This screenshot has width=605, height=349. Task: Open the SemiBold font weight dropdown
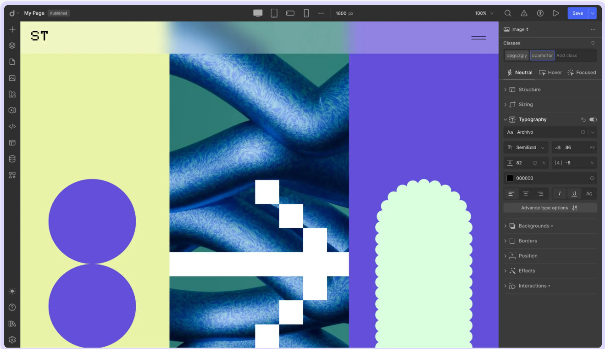(526, 147)
